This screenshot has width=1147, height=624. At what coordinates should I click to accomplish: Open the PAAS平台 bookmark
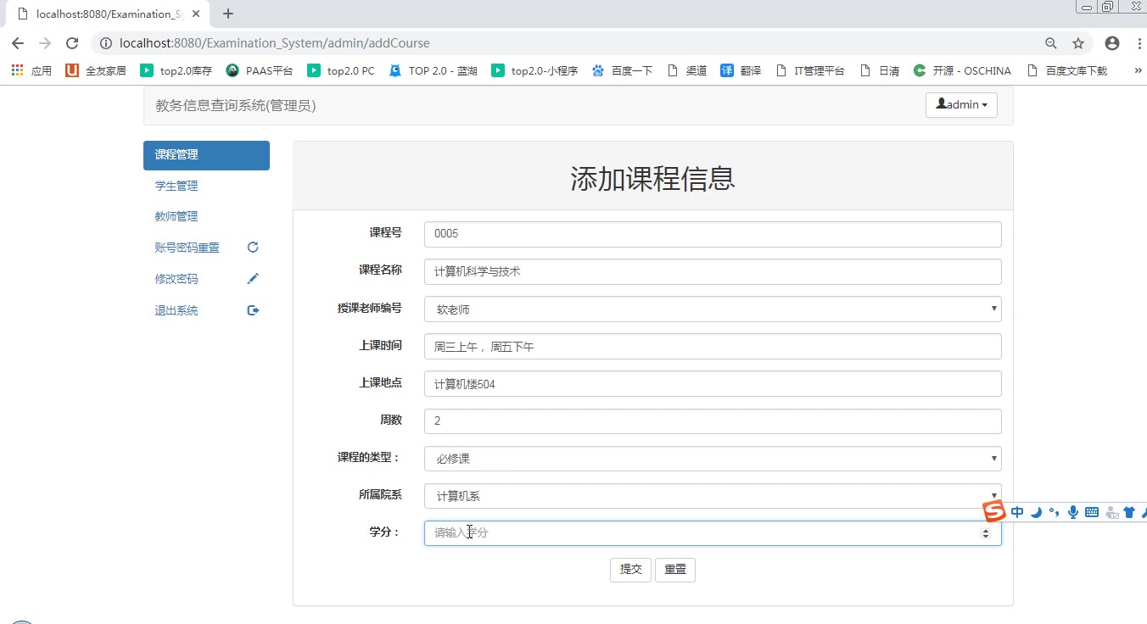point(260,70)
